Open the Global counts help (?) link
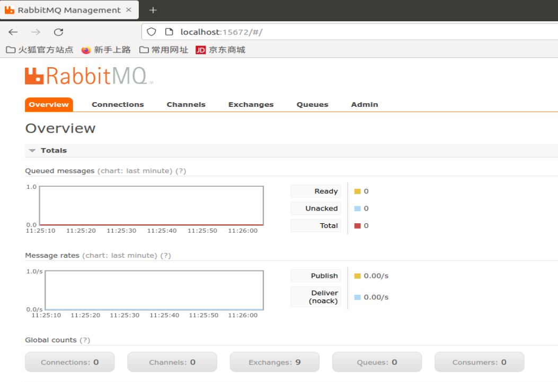 click(x=85, y=340)
